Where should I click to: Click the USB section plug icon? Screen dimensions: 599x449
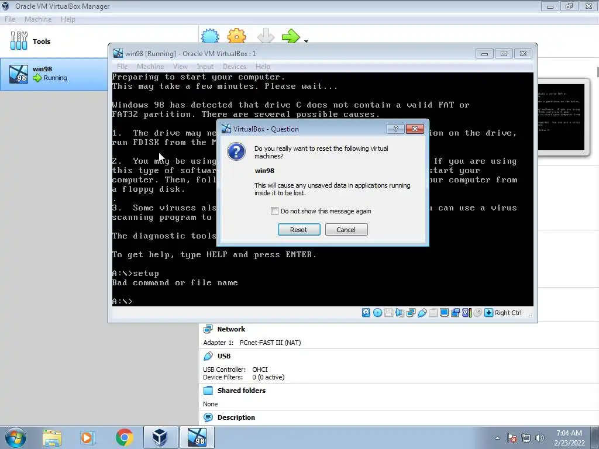pos(208,356)
